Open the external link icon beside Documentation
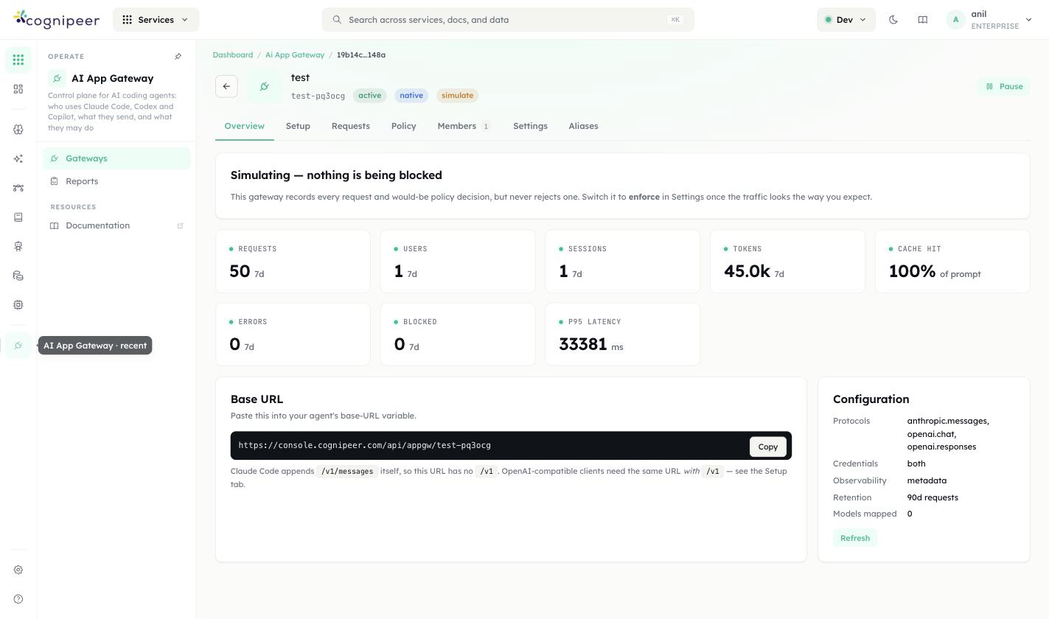The image size is (1049, 619). 180,225
